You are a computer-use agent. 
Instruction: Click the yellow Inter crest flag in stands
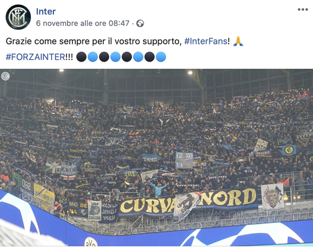[289, 150]
